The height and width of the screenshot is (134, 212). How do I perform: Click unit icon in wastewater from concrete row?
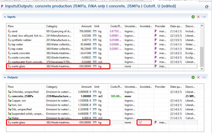click(x=95, y=62)
